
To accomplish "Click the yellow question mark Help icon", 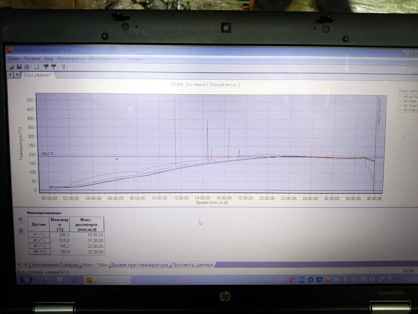I will [x=64, y=67].
